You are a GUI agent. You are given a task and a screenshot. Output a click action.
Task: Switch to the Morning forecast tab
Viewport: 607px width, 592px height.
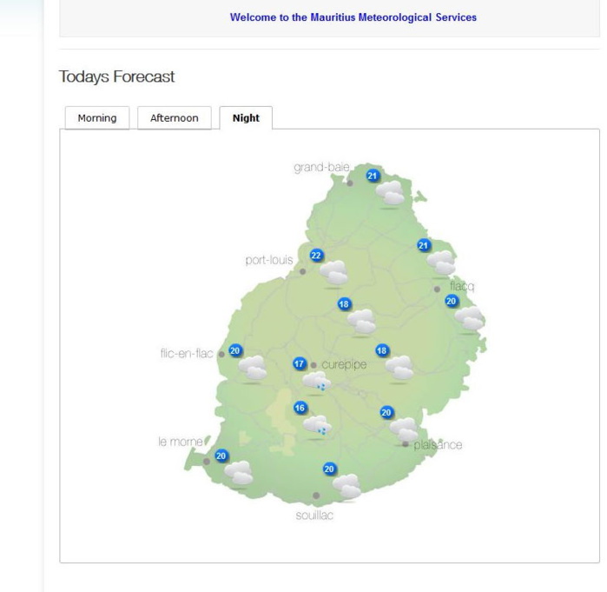(x=97, y=118)
